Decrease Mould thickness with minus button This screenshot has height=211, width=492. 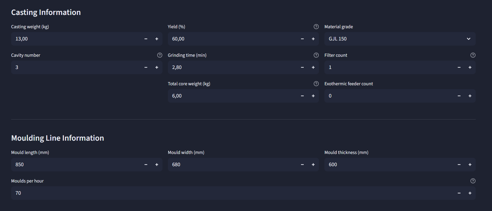(x=459, y=165)
